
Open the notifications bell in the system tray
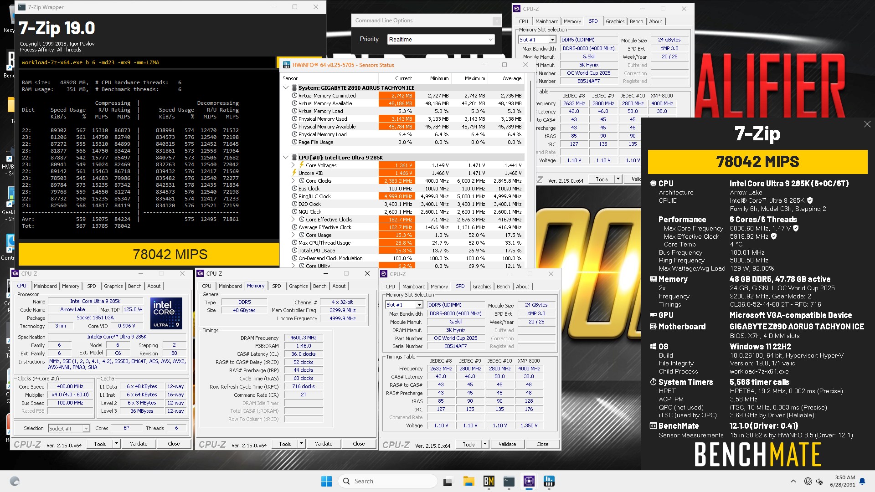click(862, 481)
